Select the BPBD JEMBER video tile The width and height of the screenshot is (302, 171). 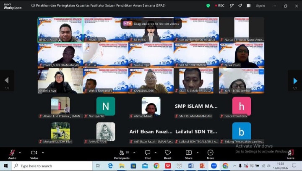tap(60, 29)
